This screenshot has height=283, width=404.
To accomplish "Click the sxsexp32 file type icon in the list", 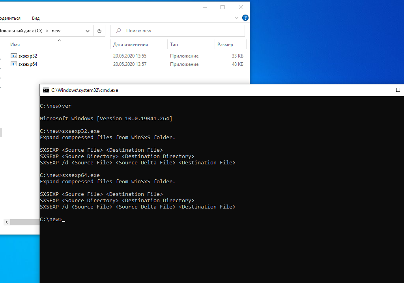I will point(13,56).
